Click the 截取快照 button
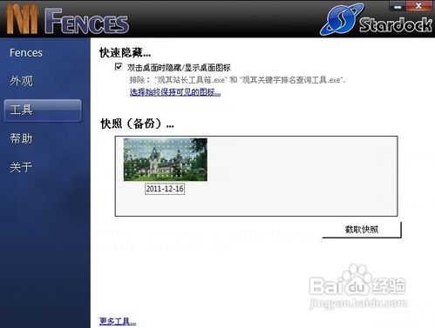 (362, 230)
